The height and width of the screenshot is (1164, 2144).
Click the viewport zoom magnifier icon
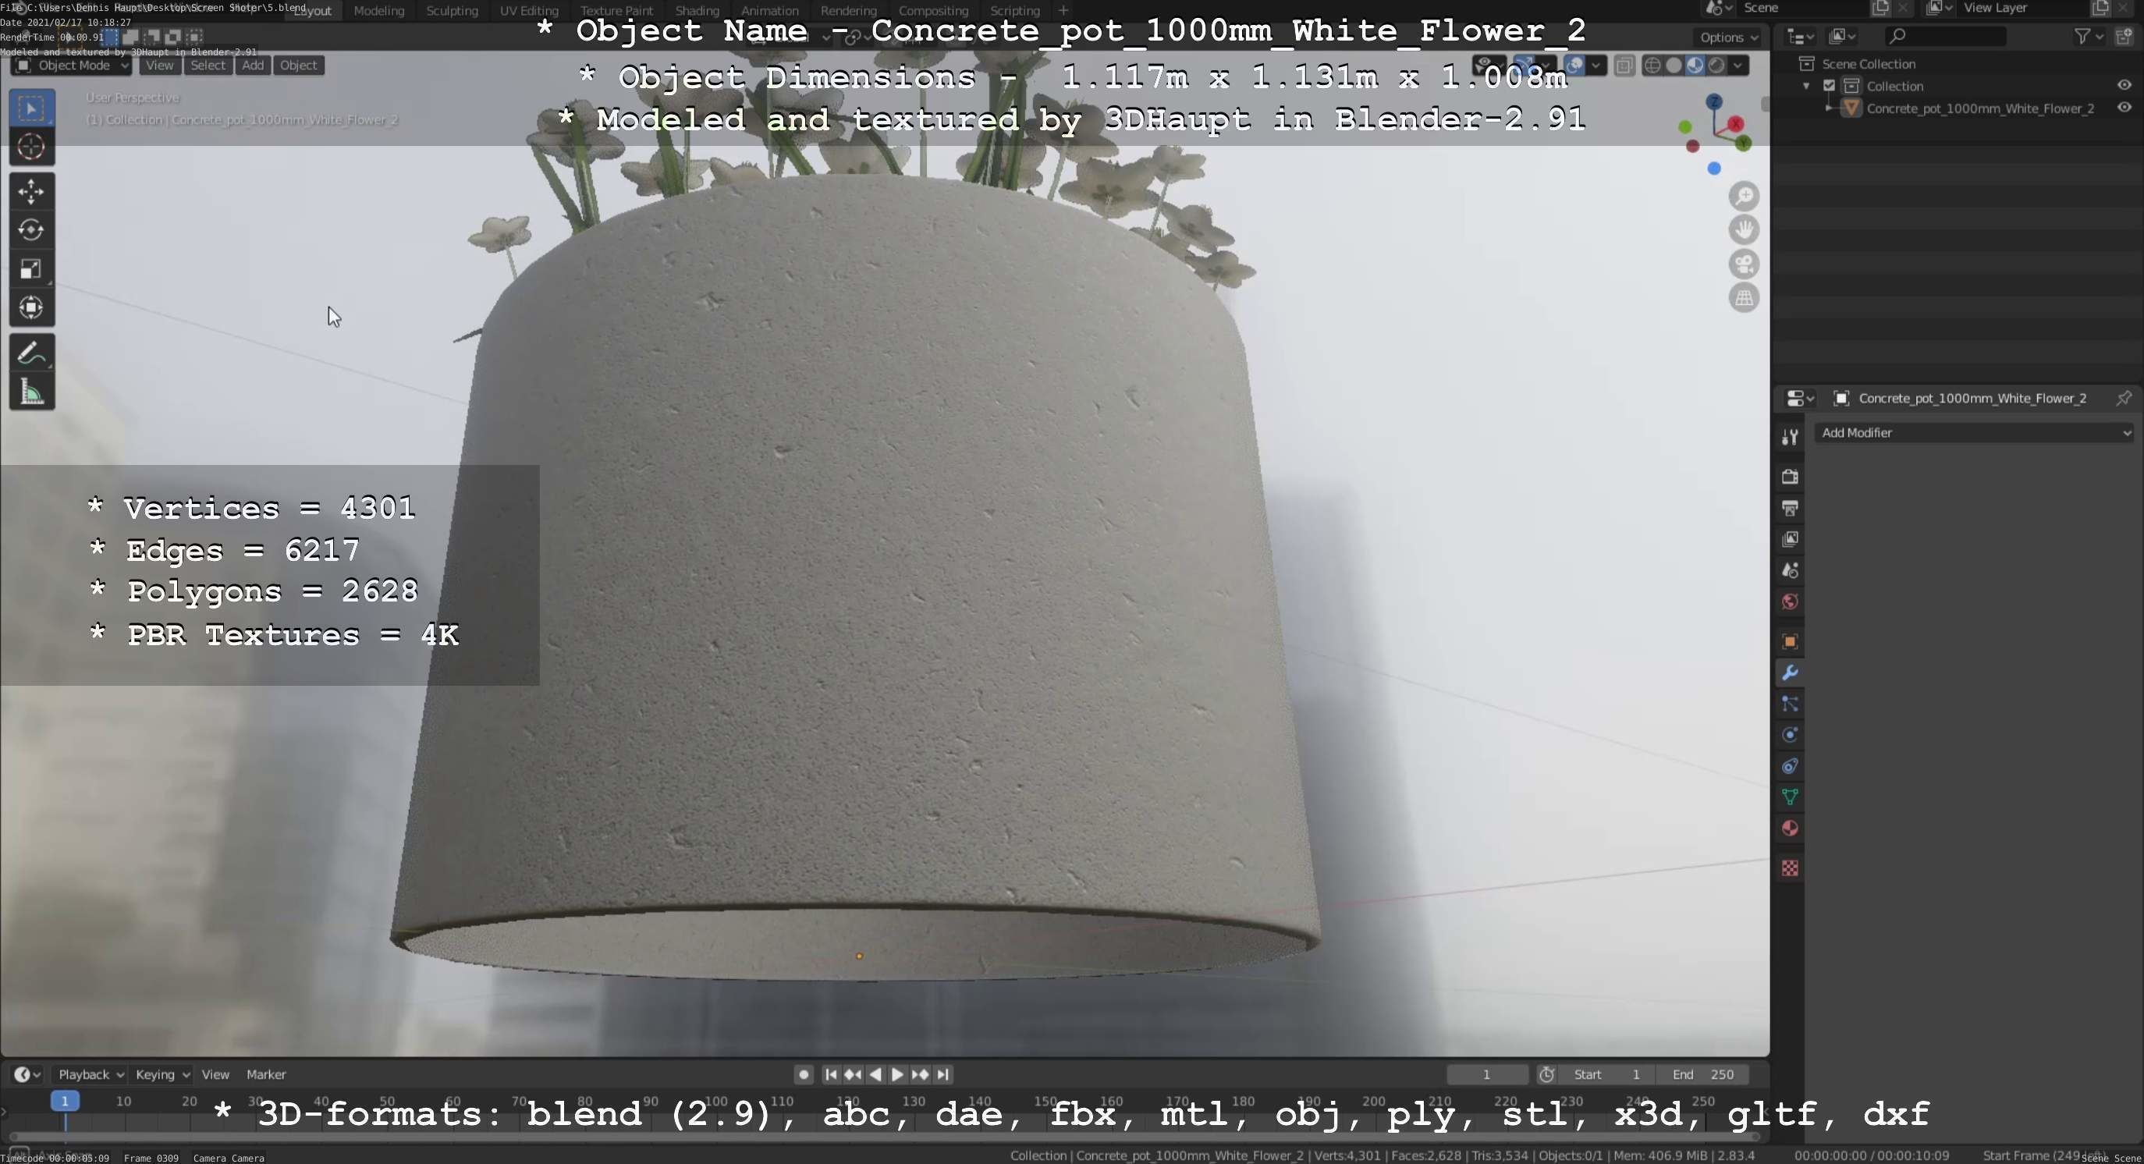click(x=1744, y=197)
